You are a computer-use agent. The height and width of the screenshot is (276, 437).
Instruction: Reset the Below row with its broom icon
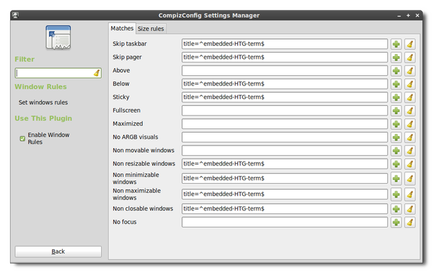[410, 84]
